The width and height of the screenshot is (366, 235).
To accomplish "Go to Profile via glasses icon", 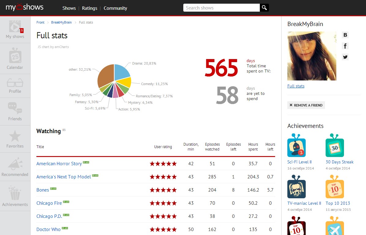I will point(15,86).
